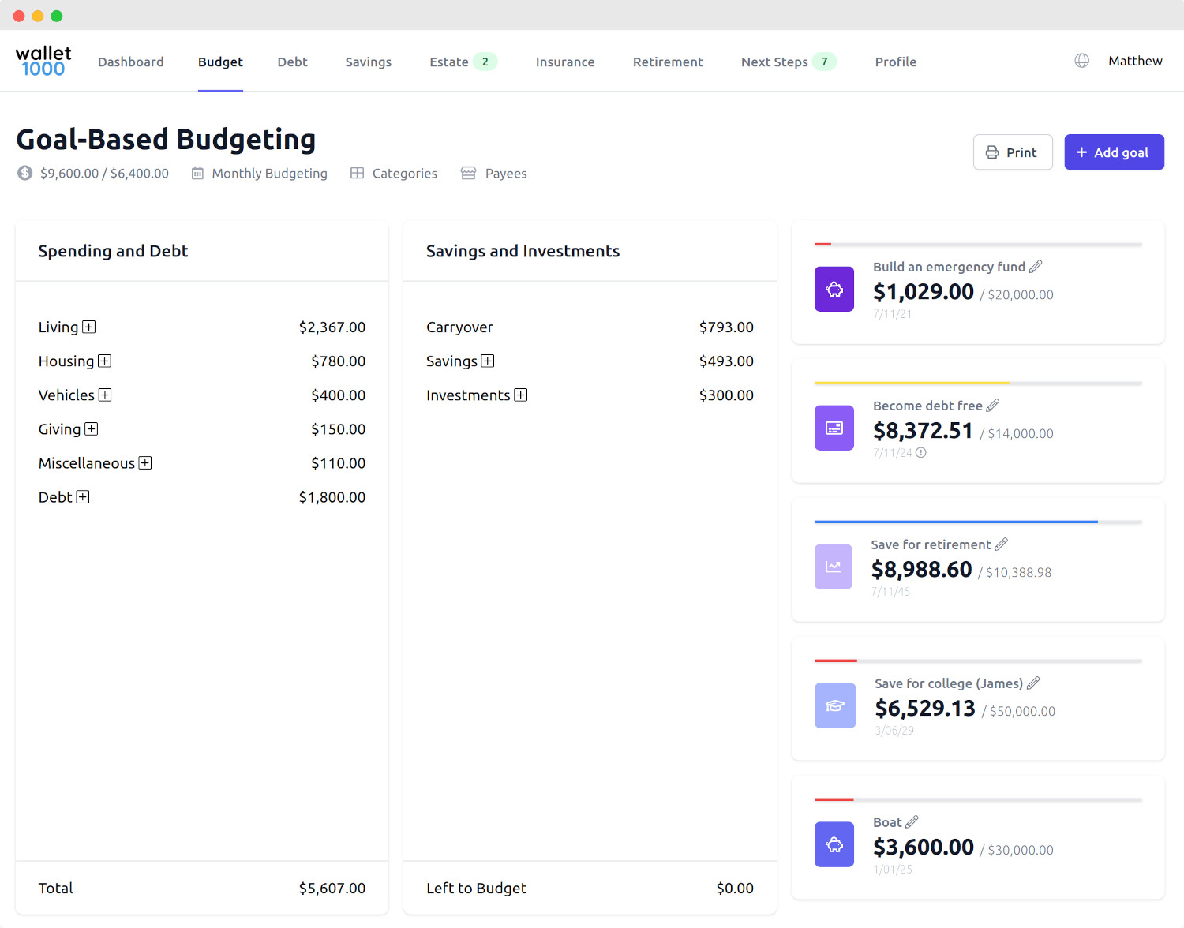The image size is (1184, 928).
Task: Expand the Vehicles category
Action: [x=105, y=395]
